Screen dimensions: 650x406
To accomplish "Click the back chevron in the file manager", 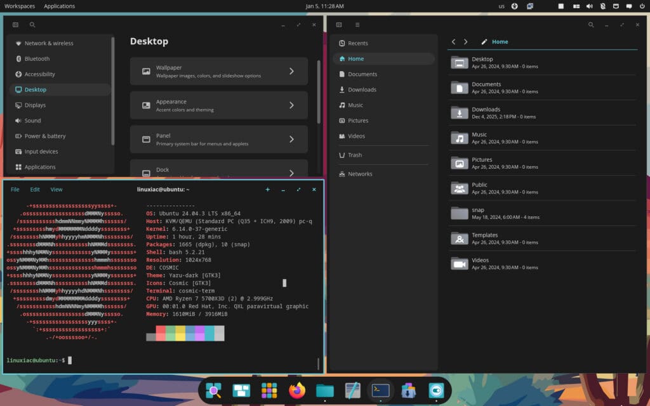I will coord(453,41).
